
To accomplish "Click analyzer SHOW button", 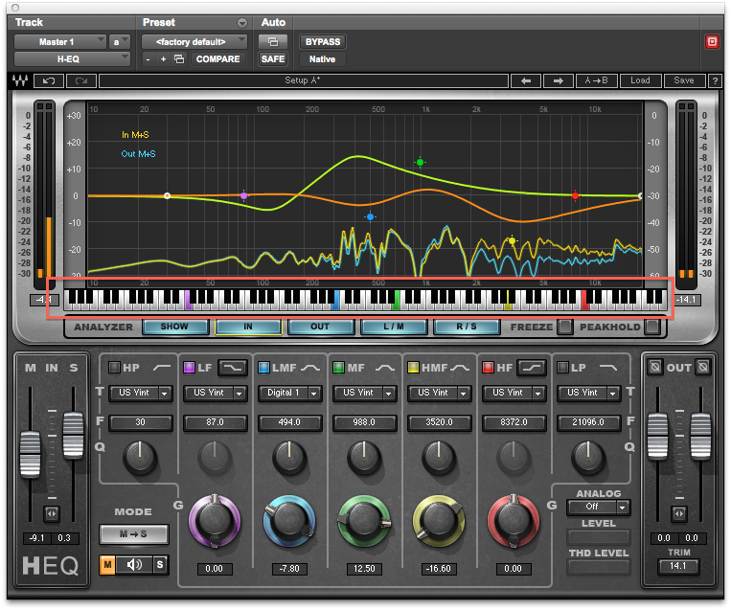I will (174, 327).
